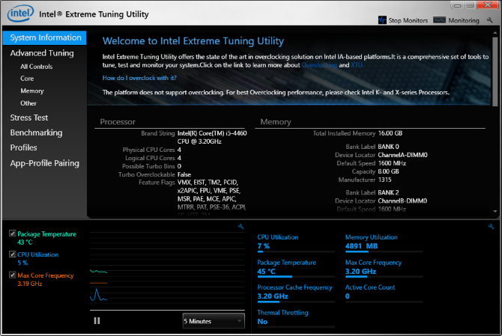This screenshot has width=502, height=336.
Task: Click scroll-up arrow of main panel scrollbar
Action: point(495,33)
